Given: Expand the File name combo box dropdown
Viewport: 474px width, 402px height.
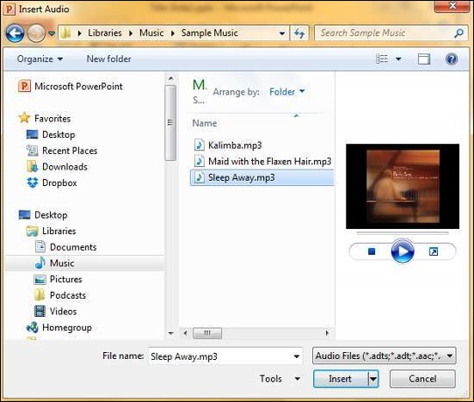Looking at the screenshot, I should 297,356.
